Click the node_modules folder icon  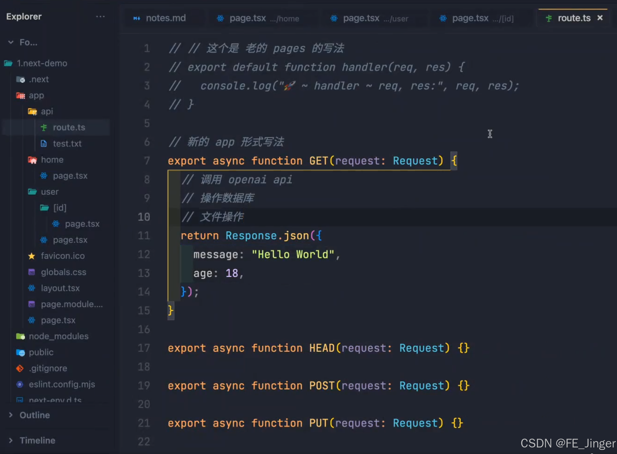tap(20, 336)
